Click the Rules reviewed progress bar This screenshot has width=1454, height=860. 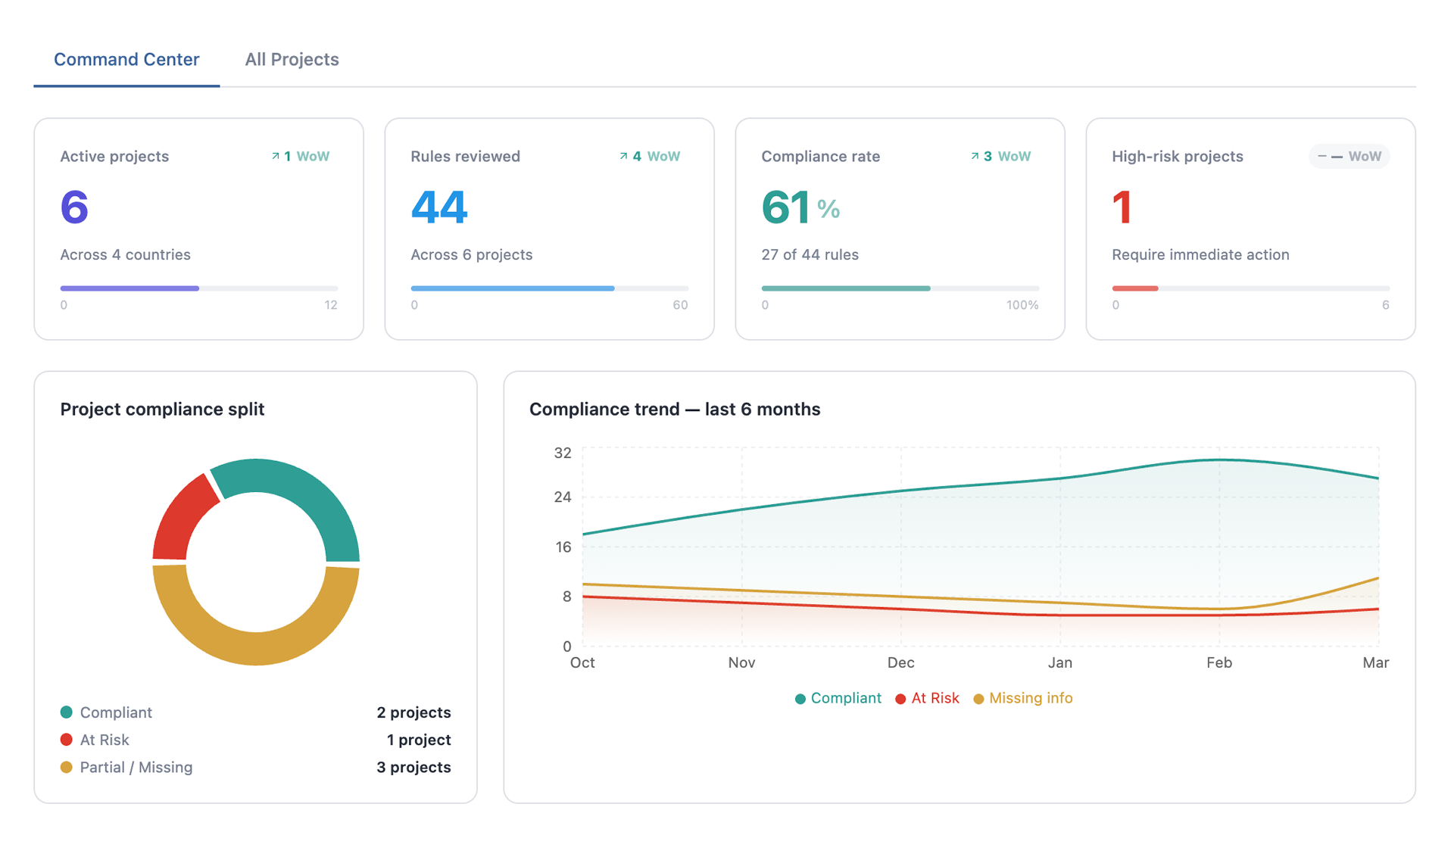(550, 288)
